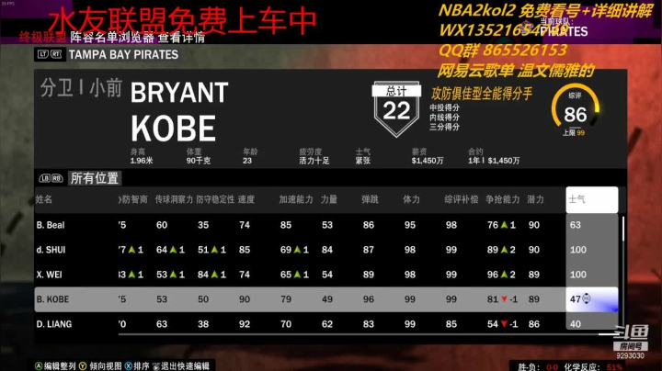The image size is (662, 371).
Task: Select the B. KOBE player row name
Action: pos(52,299)
